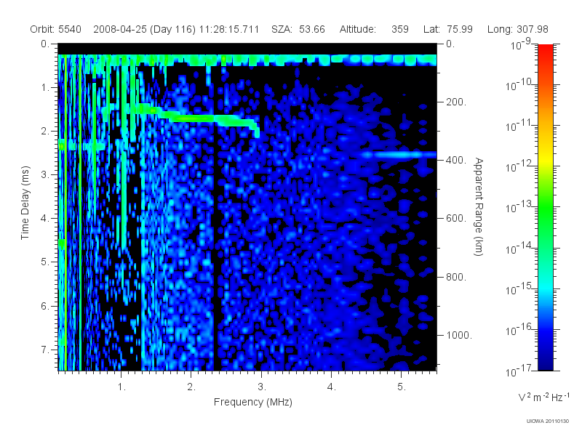The height and width of the screenshot is (436, 582).
Task: Click the "Frequency (MHz)" axis title
Action: point(252,402)
